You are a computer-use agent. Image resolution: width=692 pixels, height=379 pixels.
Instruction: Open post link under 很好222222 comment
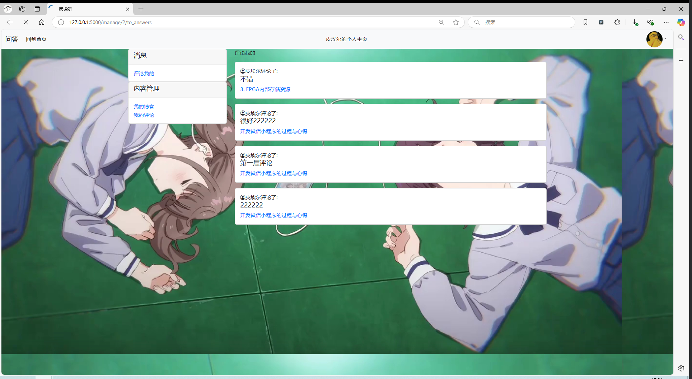click(x=273, y=131)
